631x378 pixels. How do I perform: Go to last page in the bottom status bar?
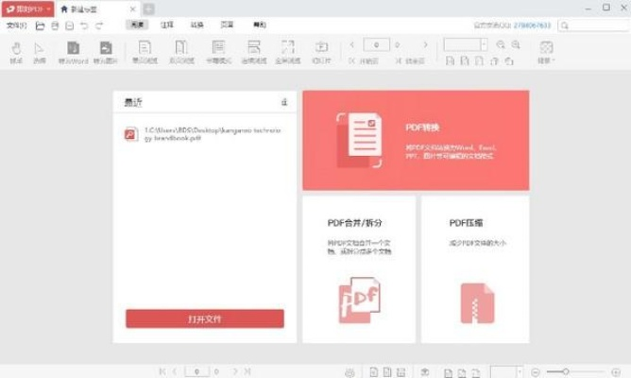point(247,371)
